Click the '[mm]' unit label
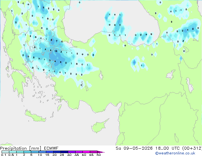 pyautogui.click(x=35, y=148)
